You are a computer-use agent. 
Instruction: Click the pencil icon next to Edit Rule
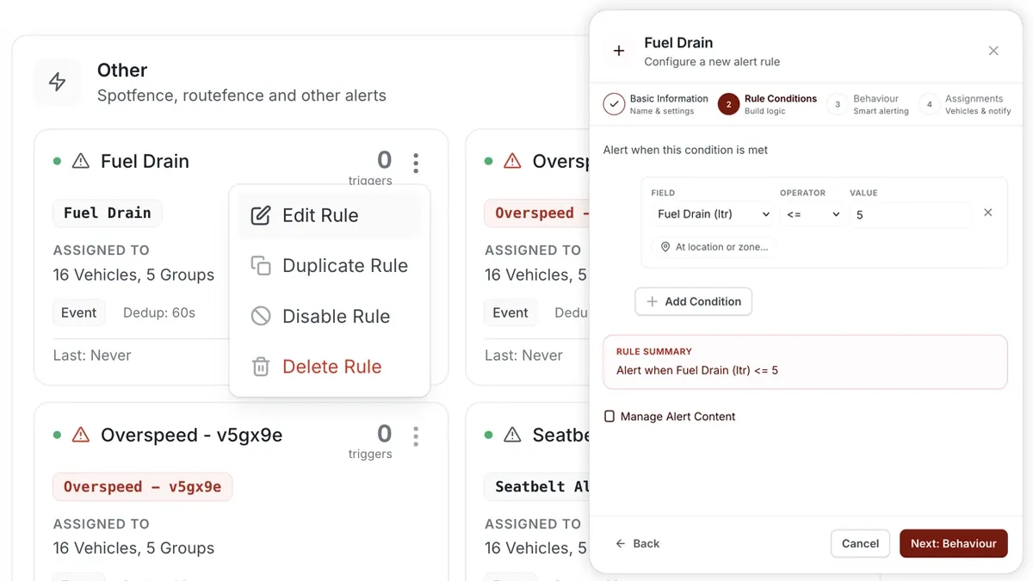click(261, 215)
